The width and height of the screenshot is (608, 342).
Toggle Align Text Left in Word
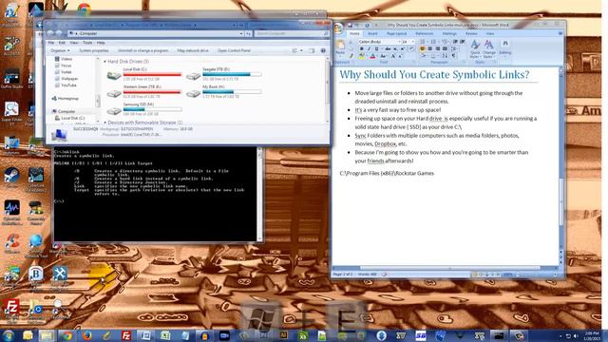tap(422, 48)
